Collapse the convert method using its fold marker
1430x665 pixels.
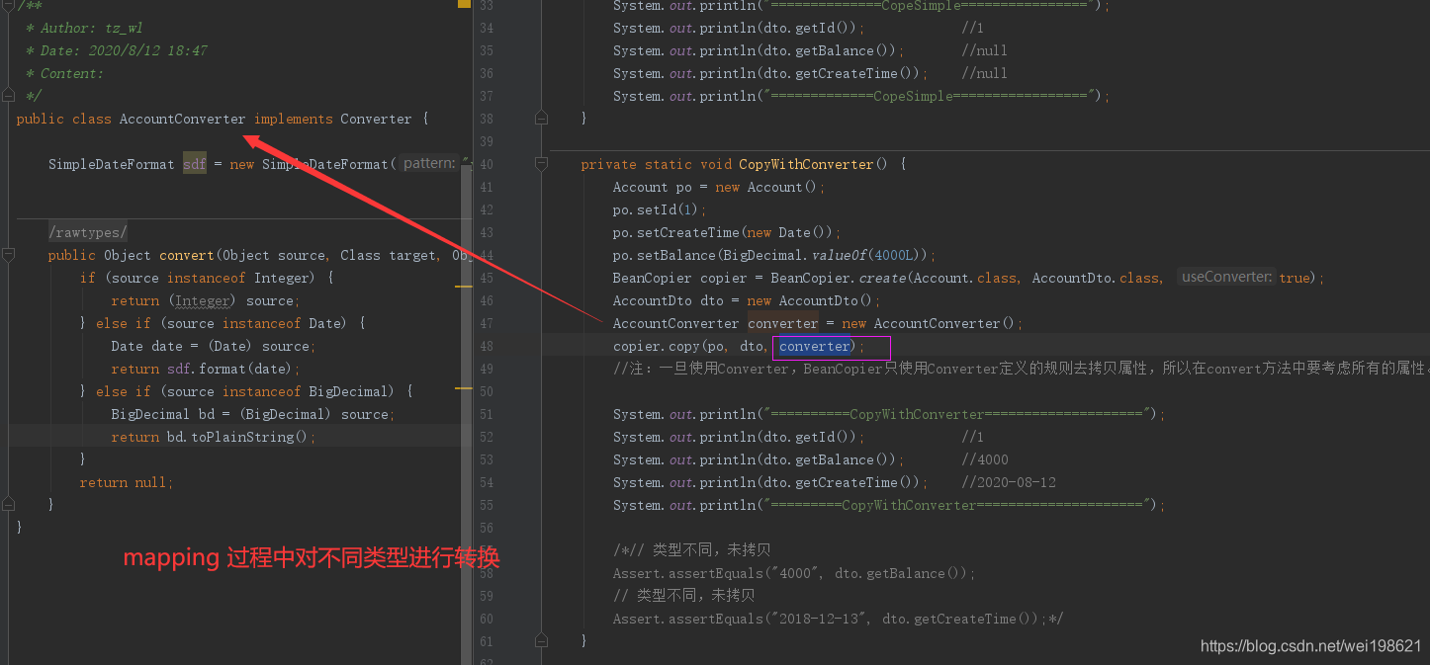point(8,255)
